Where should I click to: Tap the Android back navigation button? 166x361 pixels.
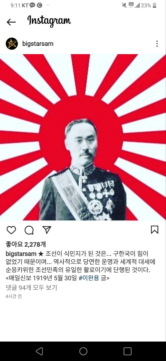[39, 351]
